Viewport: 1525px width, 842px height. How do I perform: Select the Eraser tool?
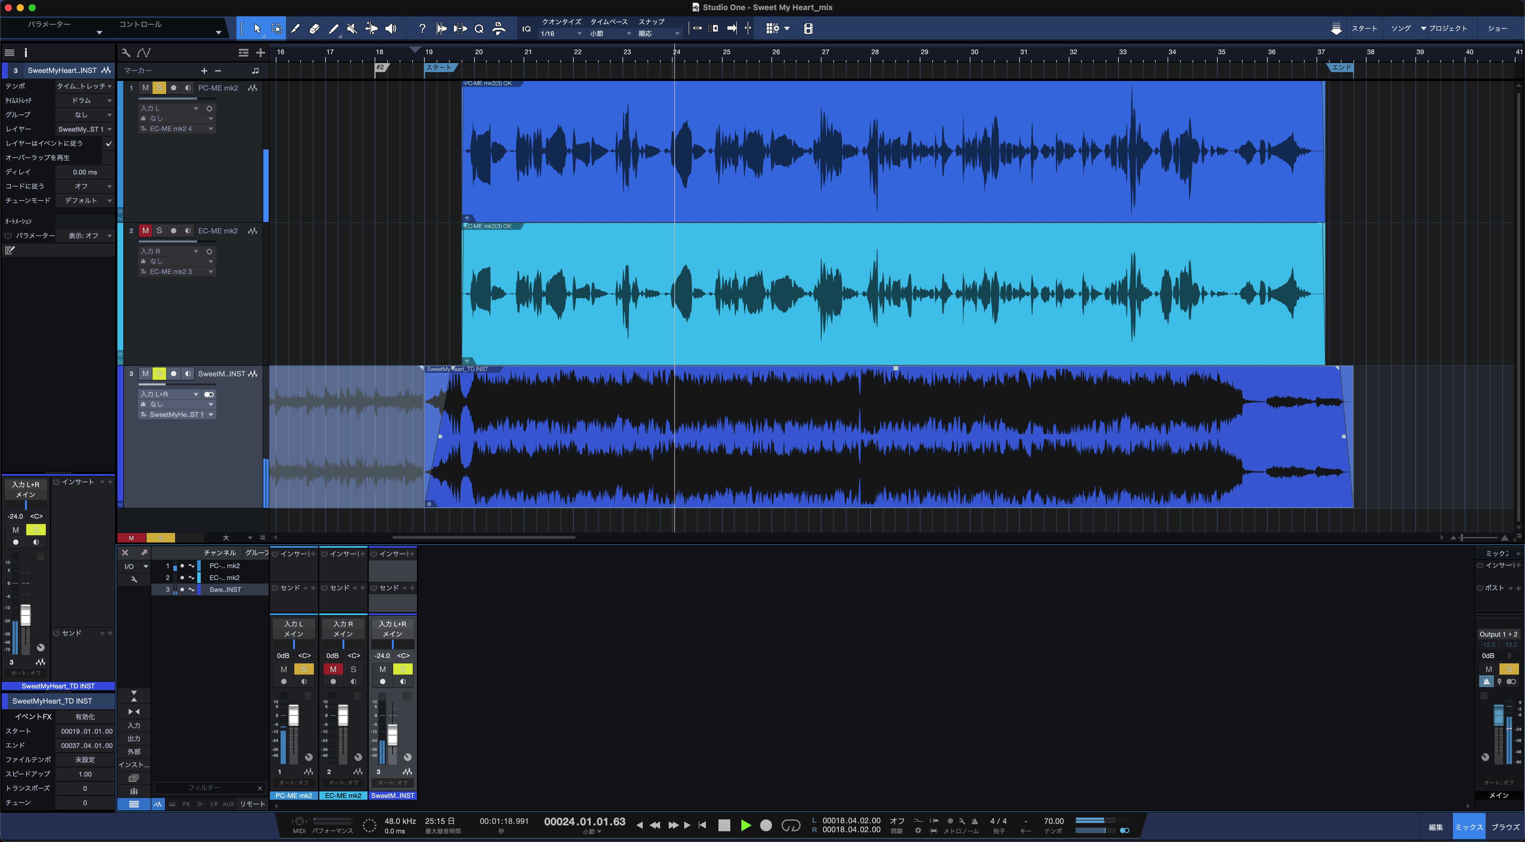click(x=314, y=28)
